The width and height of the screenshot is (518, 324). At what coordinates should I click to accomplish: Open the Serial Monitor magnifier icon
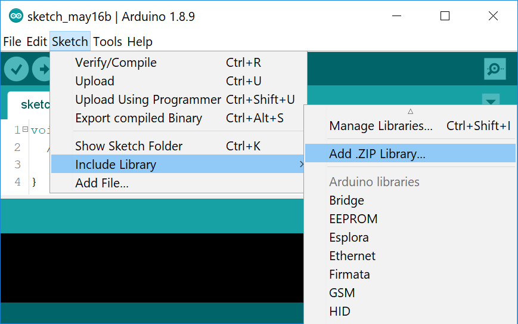click(x=495, y=70)
